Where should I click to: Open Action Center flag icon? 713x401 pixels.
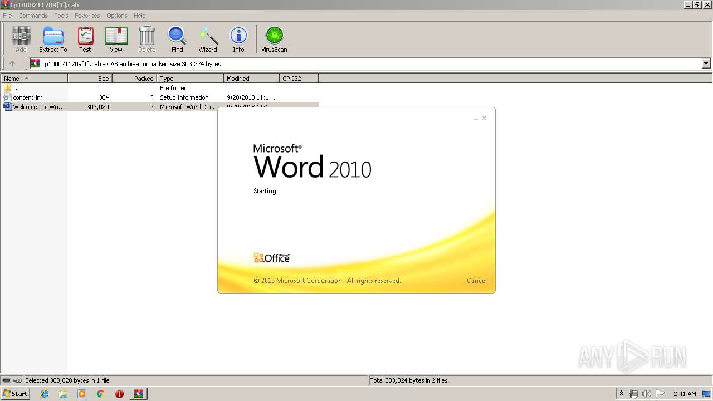coord(660,394)
